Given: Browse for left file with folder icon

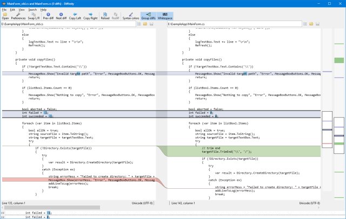Looking at the screenshot, I should [x=145, y=24].
